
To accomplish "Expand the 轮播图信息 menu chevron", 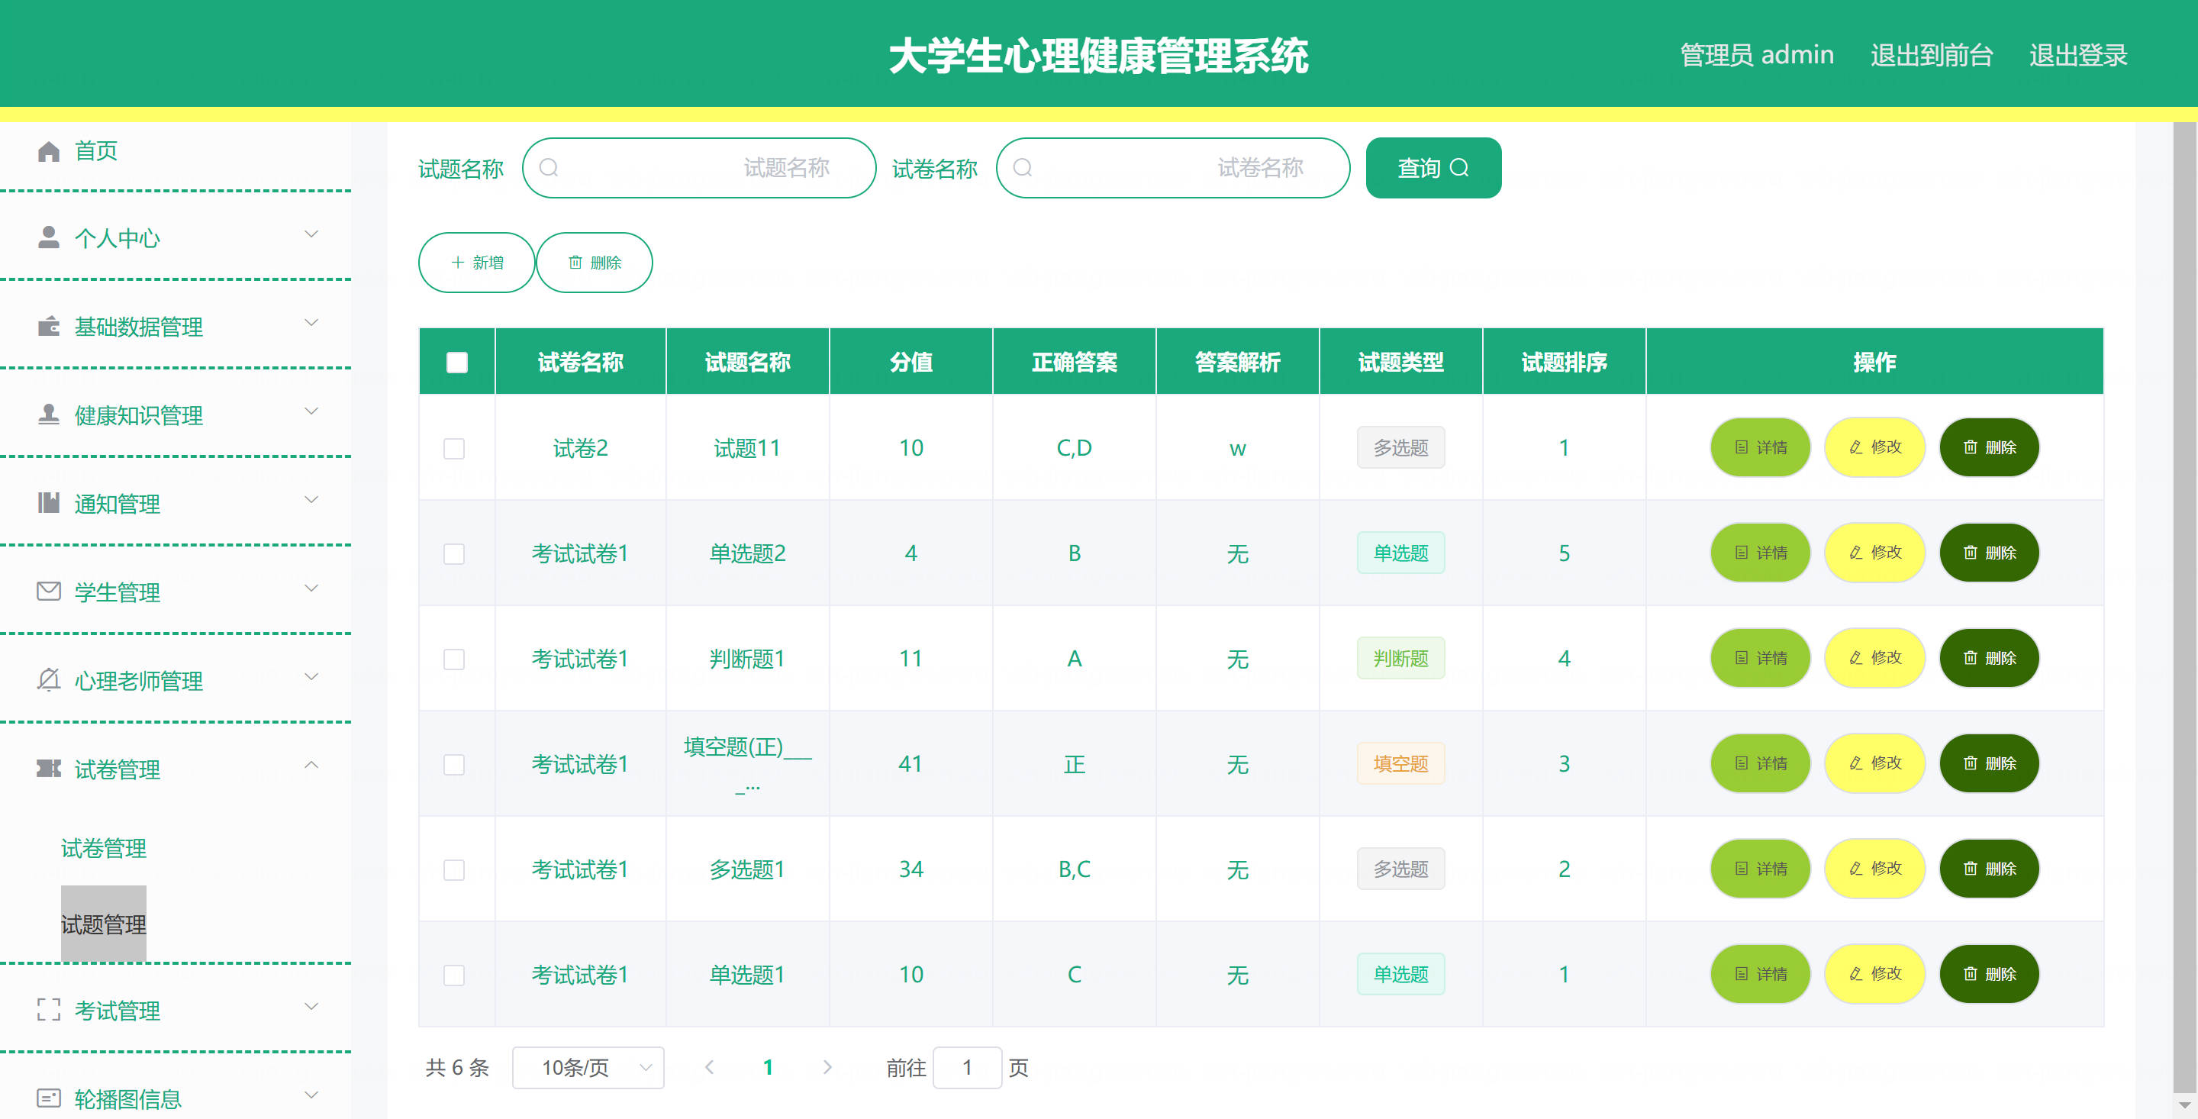I will pos(311,1095).
